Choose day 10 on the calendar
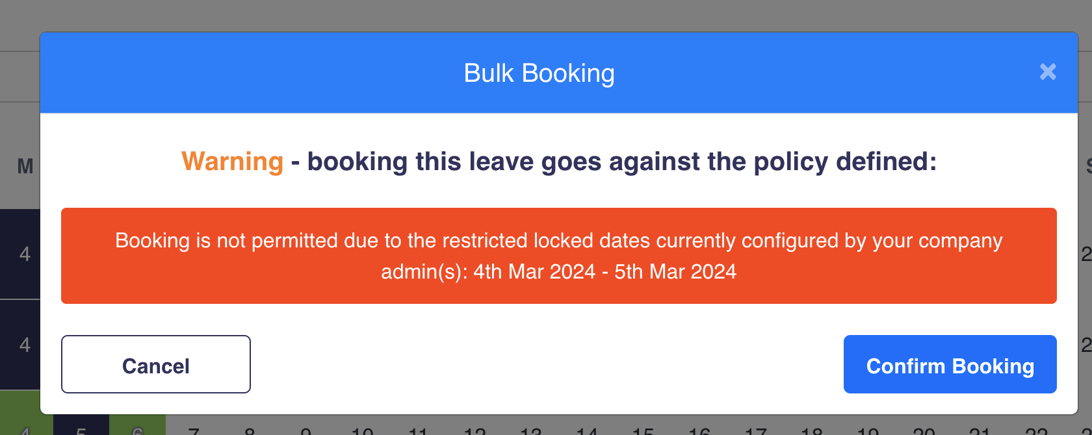The image size is (1092, 435). (362, 430)
